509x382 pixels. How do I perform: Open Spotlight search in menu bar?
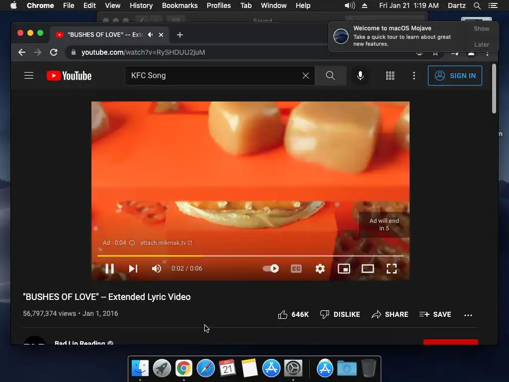pyautogui.click(x=477, y=5)
